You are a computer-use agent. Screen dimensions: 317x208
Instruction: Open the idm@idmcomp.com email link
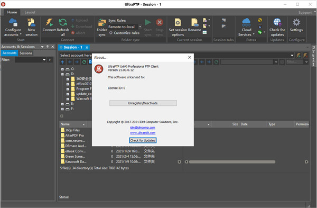pyautogui.click(x=143, y=128)
